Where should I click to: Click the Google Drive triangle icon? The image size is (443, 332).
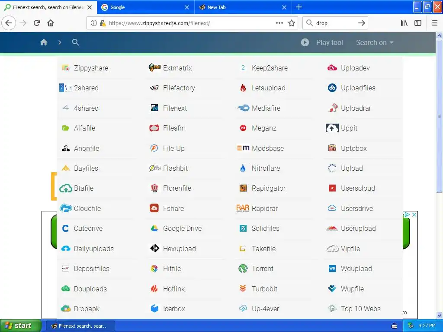[x=154, y=228]
